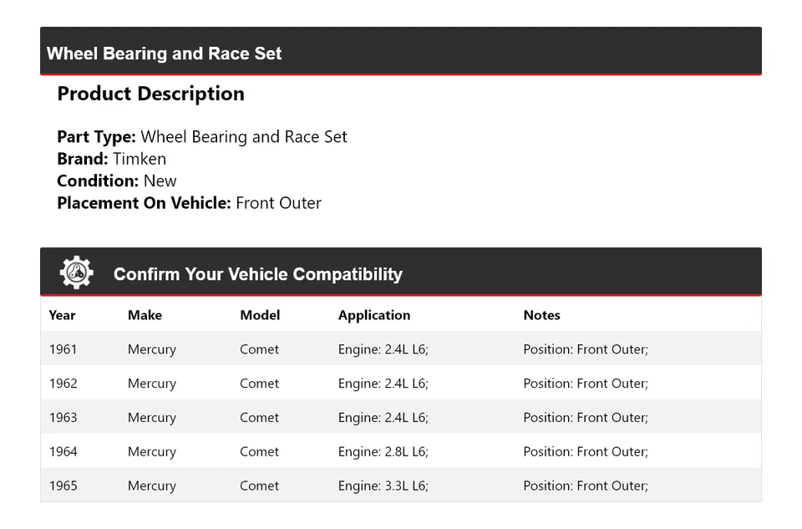Viewport: 802px width, 529px height.
Task: Select the Model column header
Action: [x=260, y=315]
